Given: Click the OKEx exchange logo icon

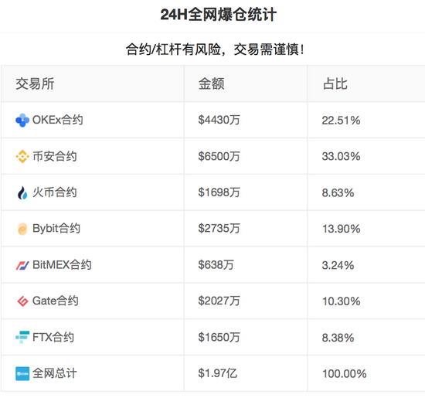Looking at the screenshot, I should [22, 120].
